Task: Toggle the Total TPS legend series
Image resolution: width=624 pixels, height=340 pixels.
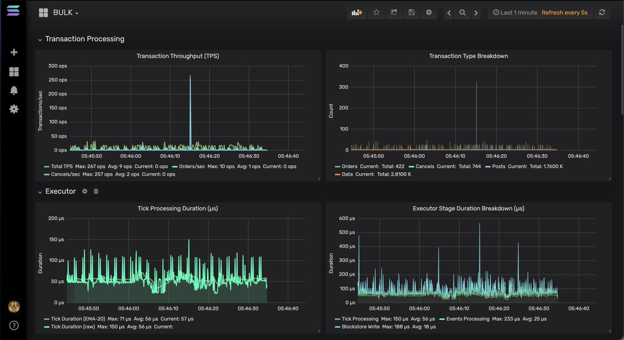Action: [x=57, y=167]
